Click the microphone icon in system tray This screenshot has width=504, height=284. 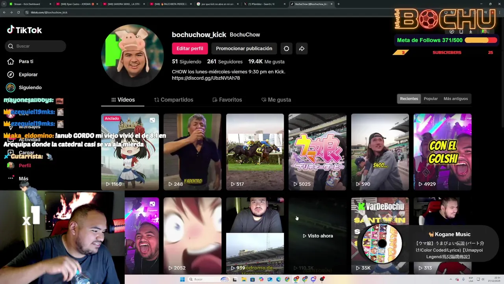click(x=463, y=279)
